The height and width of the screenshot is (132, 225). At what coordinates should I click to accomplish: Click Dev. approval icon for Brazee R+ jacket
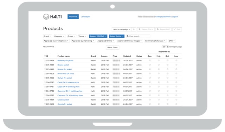[x=150, y=69]
